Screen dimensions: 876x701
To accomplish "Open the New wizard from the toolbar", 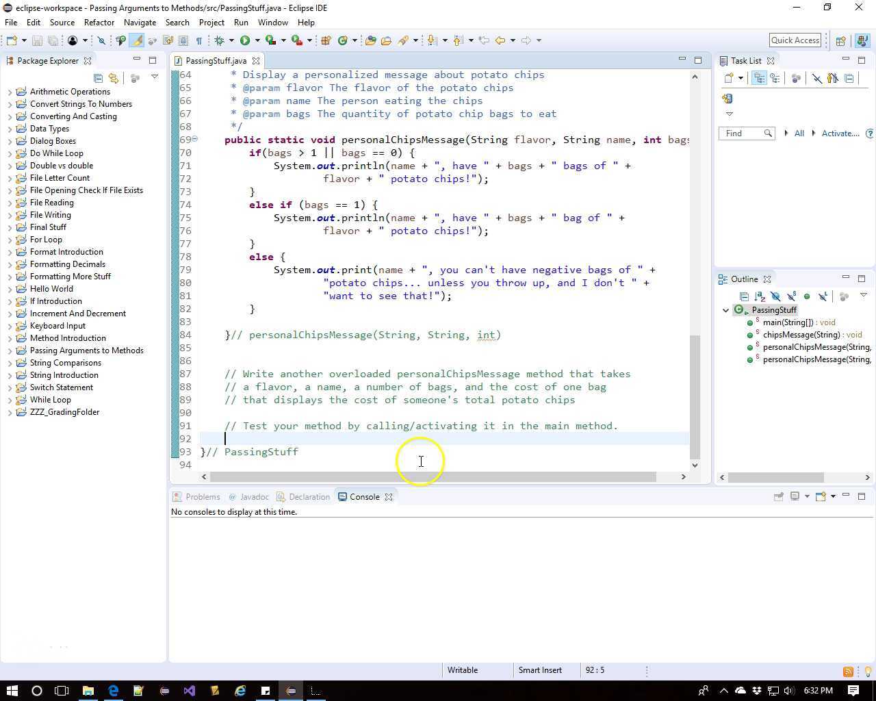I will pos(11,40).
